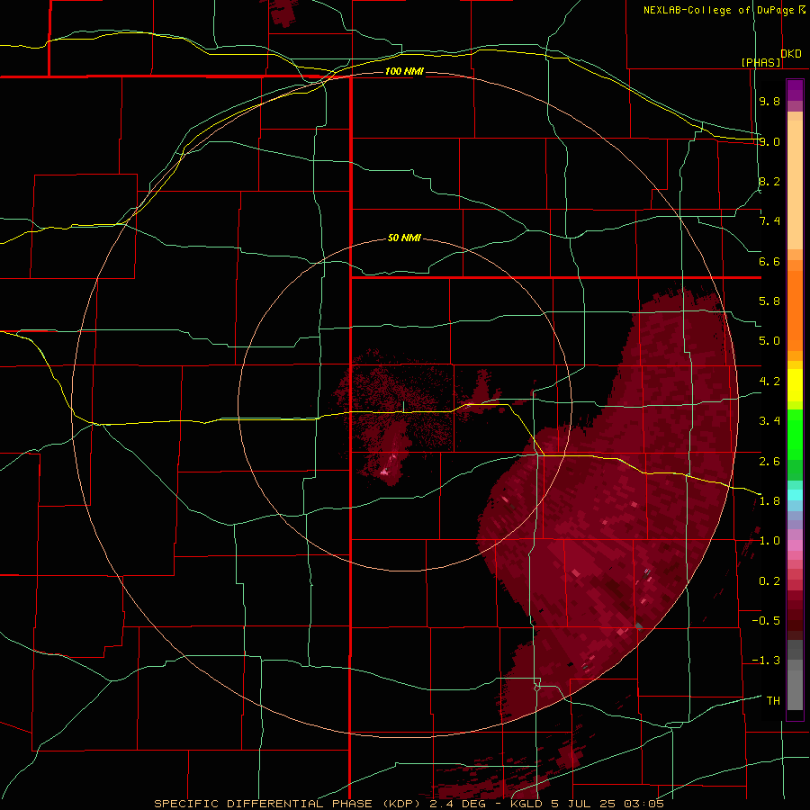This screenshot has width=810, height=810.
Task: Click the 03:05 timestamp in caption
Action: [643, 804]
